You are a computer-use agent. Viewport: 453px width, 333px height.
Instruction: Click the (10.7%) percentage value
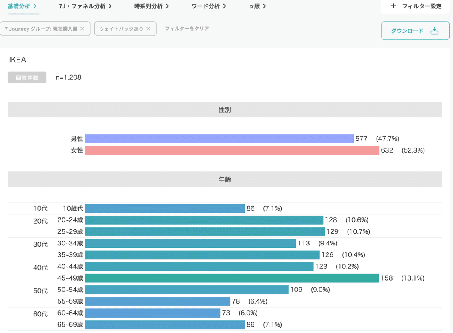(359, 231)
